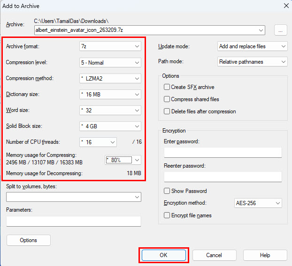Screen dimensions: 292x266
Task: Focus the Parameters text field
Action: pyautogui.click(x=74, y=221)
